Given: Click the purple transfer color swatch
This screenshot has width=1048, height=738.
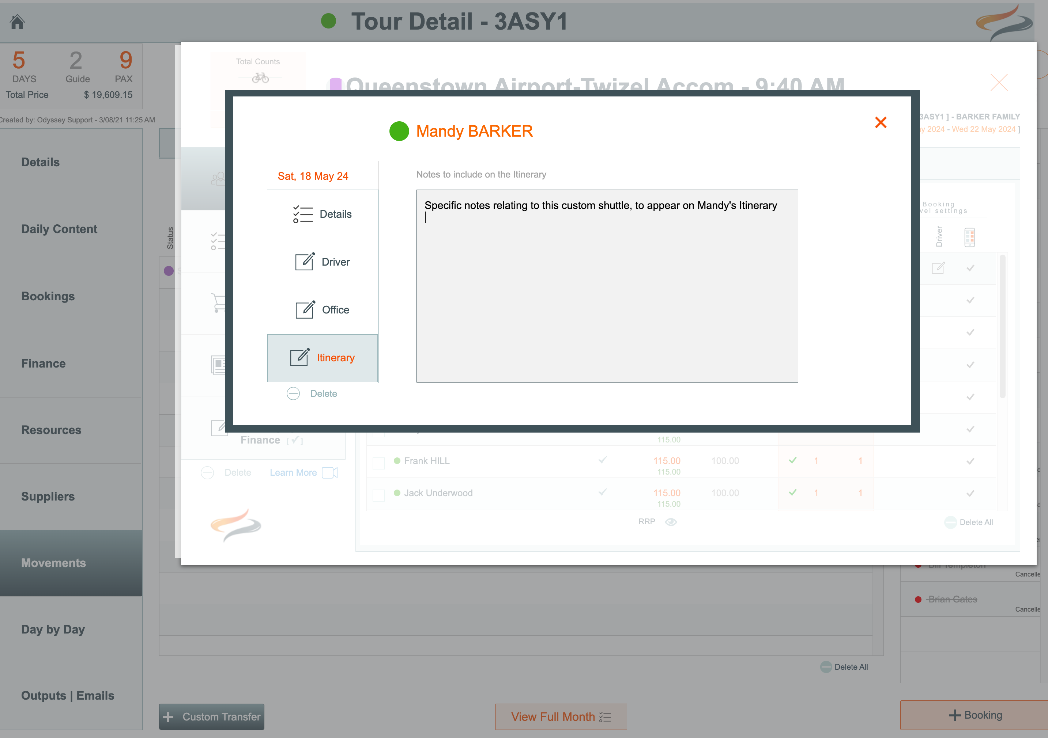Looking at the screenshot, I should 335,85.
